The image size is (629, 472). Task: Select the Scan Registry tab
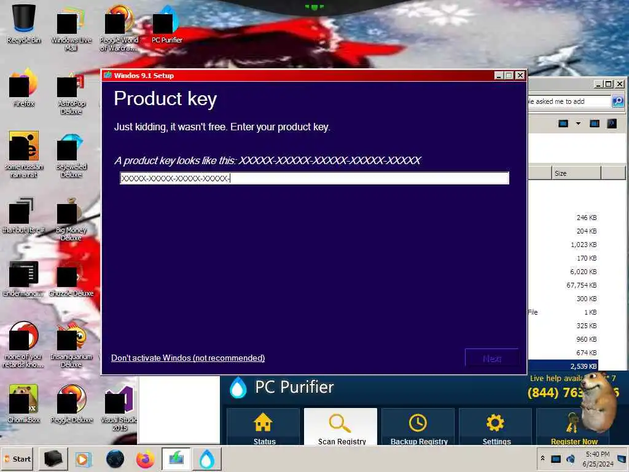pos(340,427)
